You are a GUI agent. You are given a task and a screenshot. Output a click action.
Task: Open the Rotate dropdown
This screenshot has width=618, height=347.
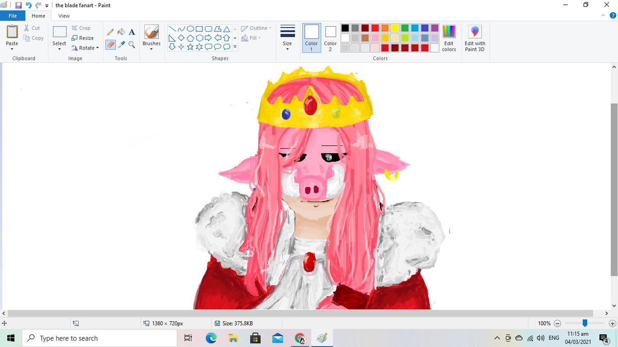point(85,48)
